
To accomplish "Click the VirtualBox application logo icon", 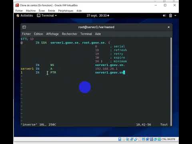I will pos(17,5).
